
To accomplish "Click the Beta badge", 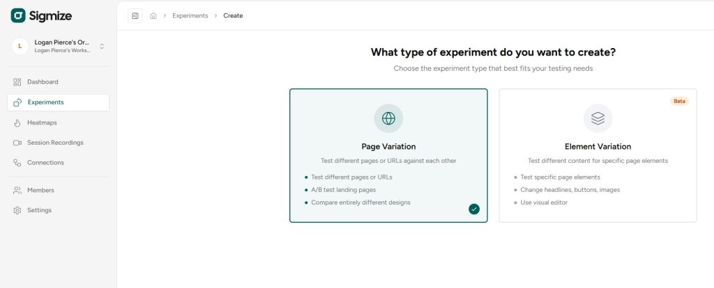I will [x=679, y=102].
